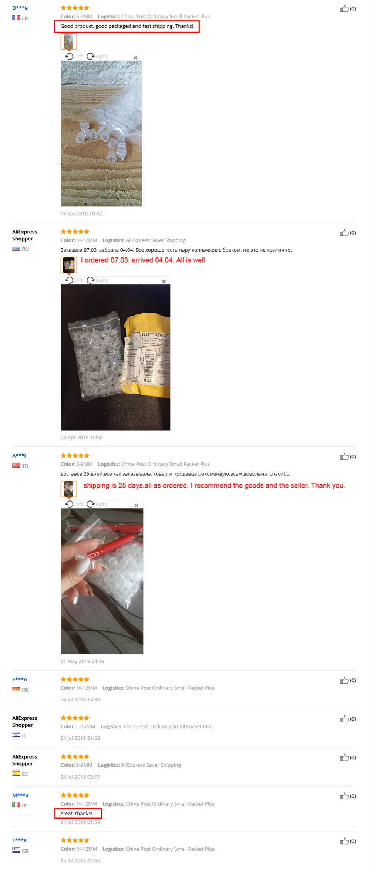Close D***e's expanded review photo
Image resolution: width=370 pixels, height=870 pixels.
coord(135,58)
